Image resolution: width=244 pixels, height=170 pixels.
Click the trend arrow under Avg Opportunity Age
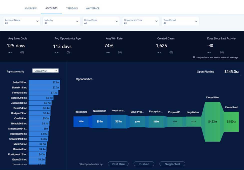pyautogui.click(x=56, y=52)
